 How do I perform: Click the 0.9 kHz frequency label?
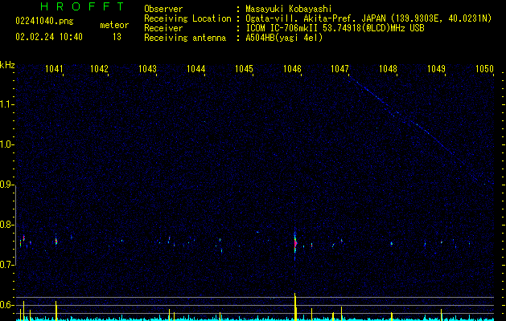(x=7, y=185)
